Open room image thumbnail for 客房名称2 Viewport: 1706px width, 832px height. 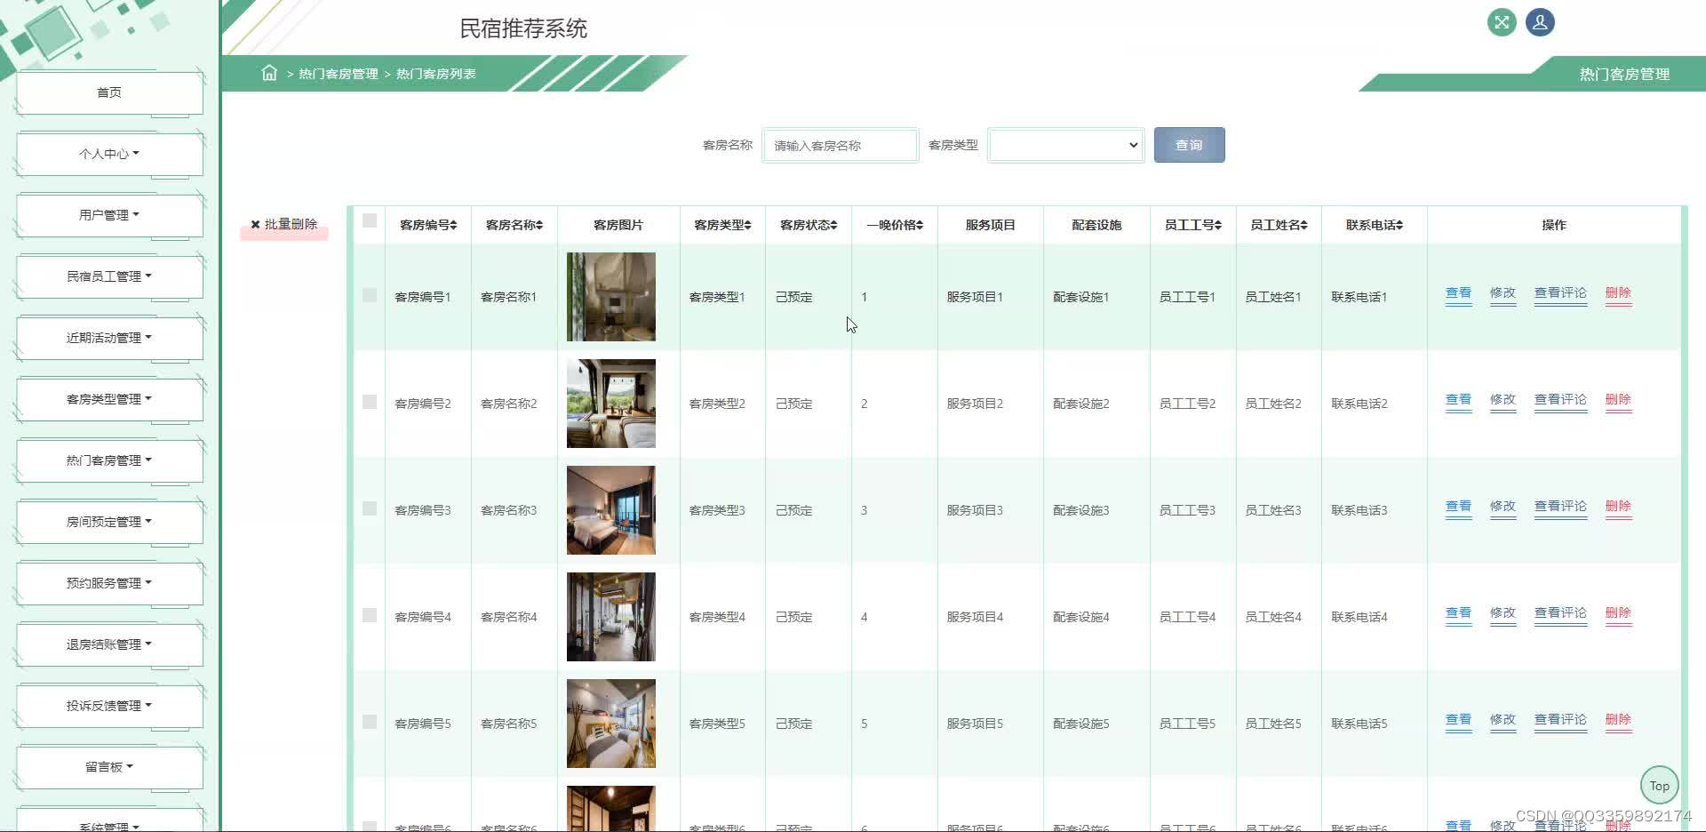click(611, 404)
